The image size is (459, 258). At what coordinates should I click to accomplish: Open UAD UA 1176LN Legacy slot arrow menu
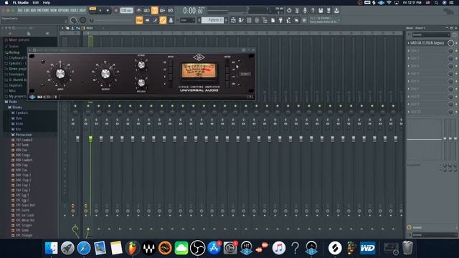(409, 43)
